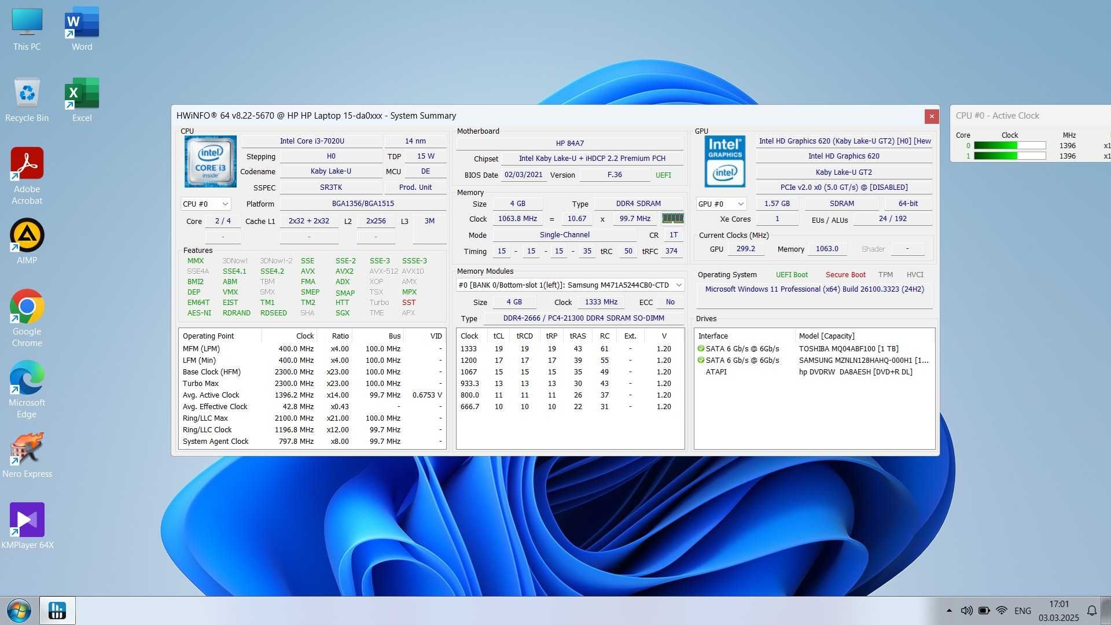Click the Intel Core i3 CPU logo
The height and width of the screenshot is (625, 1111).
point(210,161)
